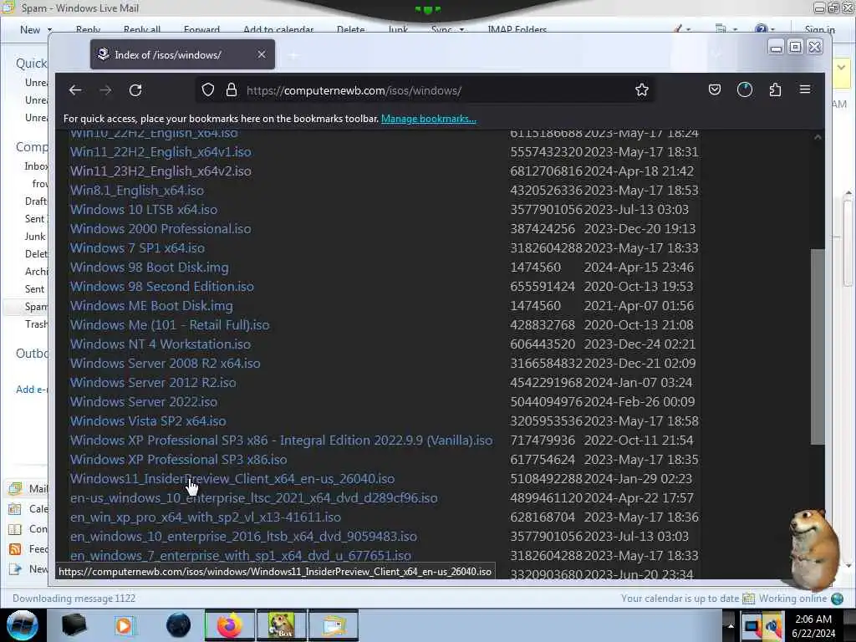
Task: Click the taskbar clock showing 2:06 AM
Action: pyautogui.click(x=813, y=626)
